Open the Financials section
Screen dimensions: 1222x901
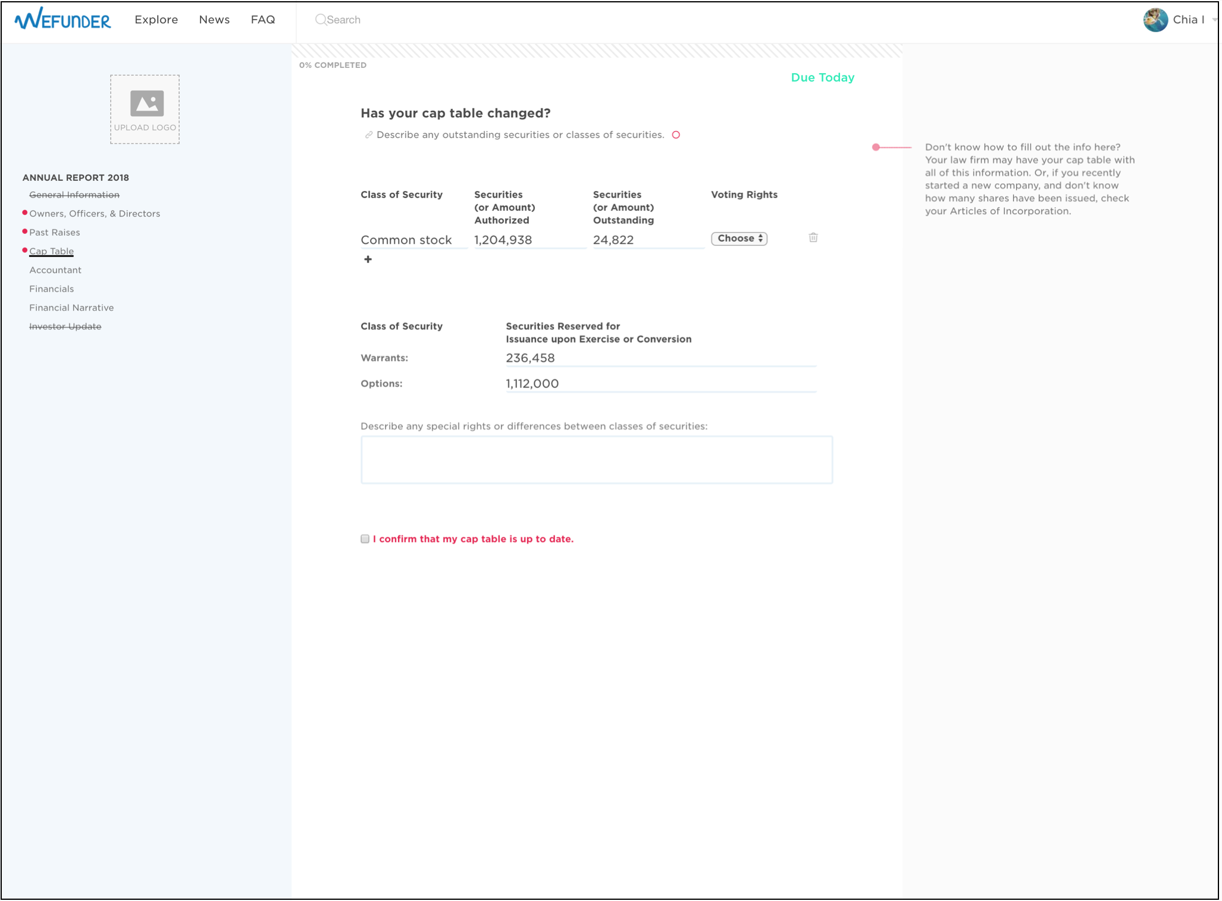[52, 289]
